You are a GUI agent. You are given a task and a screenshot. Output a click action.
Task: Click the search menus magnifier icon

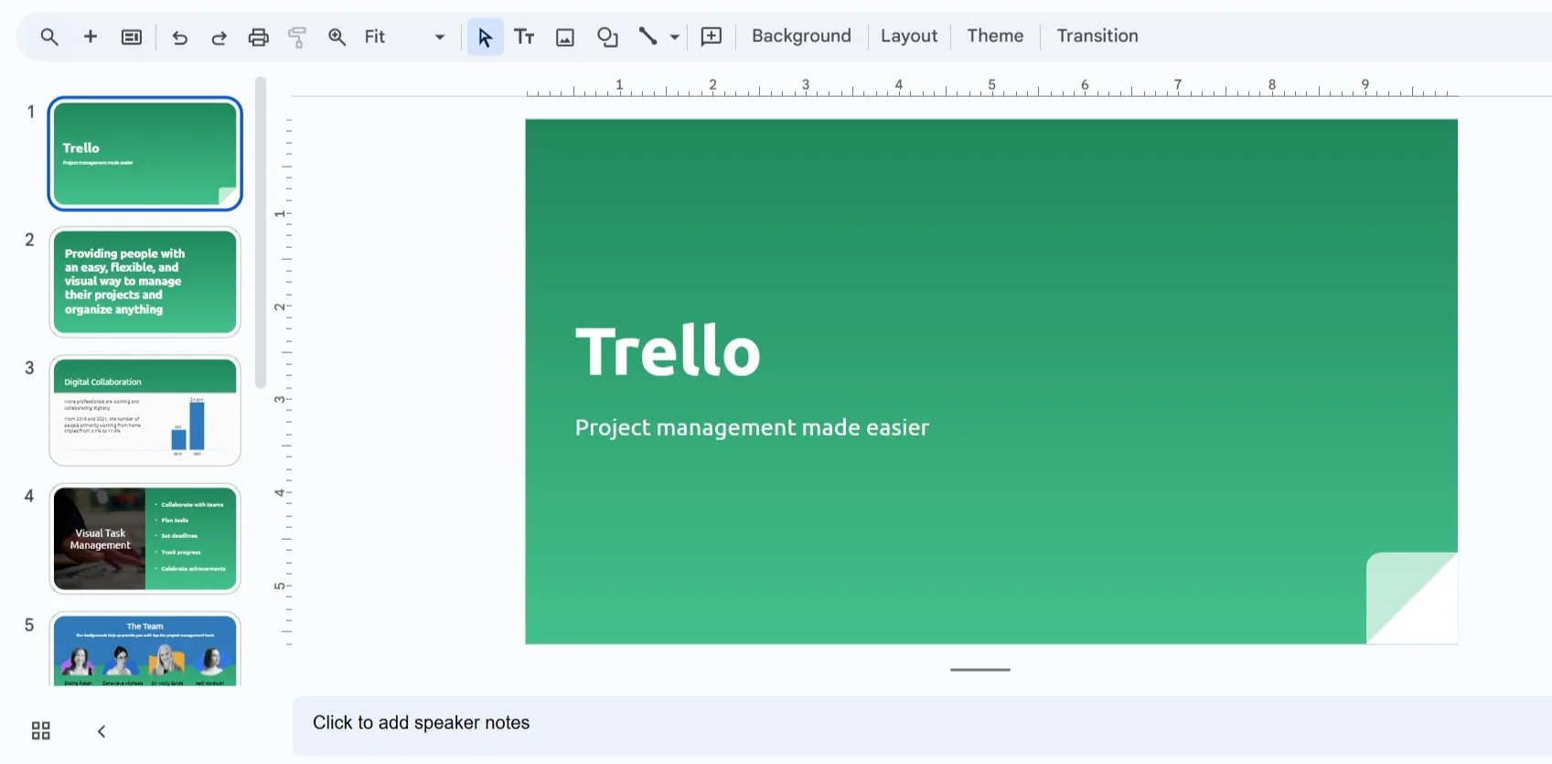pos(49,37)
